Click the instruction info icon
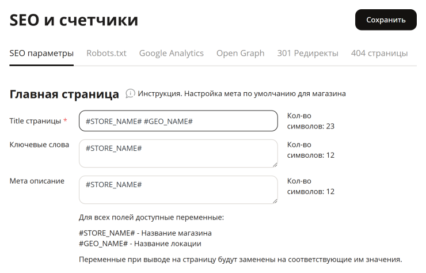This screenshot has height=273, width=426. [x=130, y=93]
